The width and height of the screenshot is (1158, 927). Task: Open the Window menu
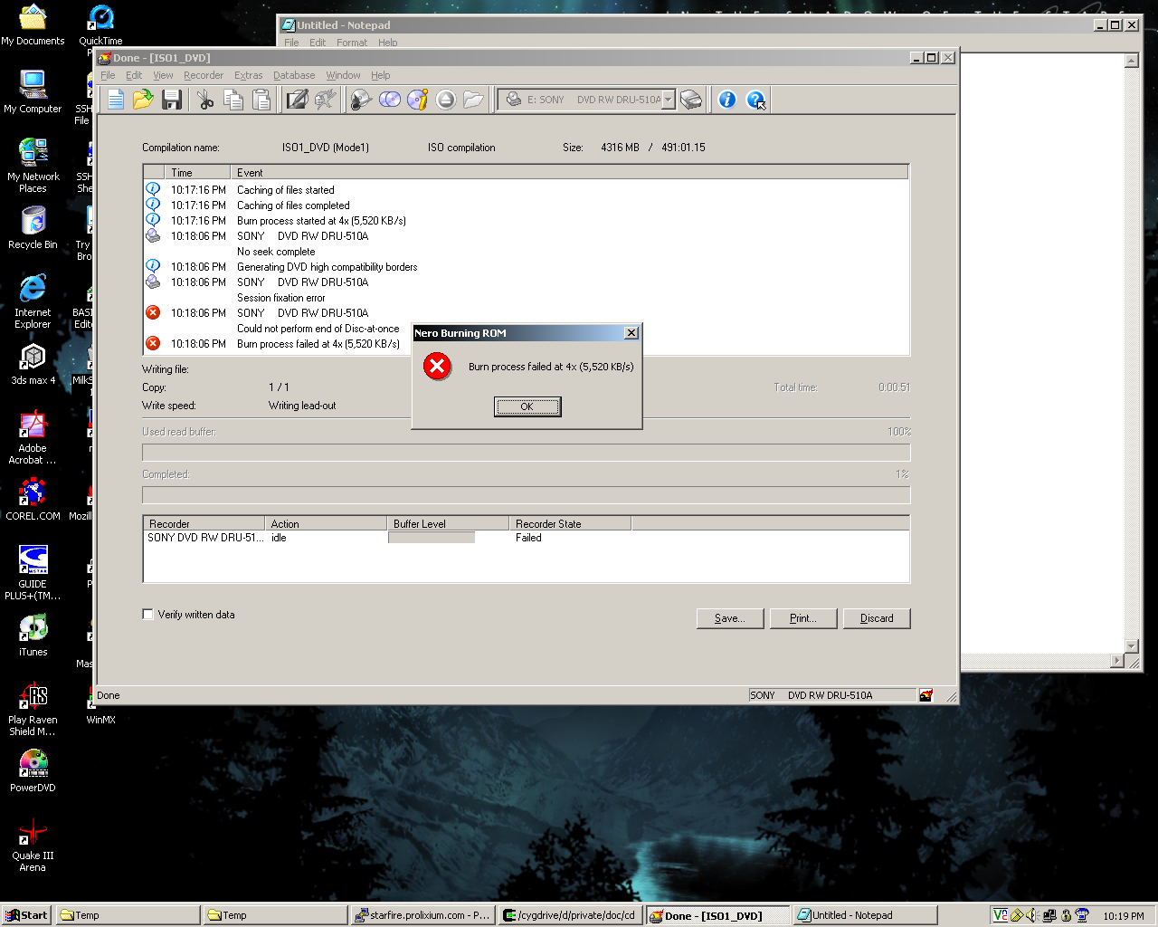(x=343, y=75)
